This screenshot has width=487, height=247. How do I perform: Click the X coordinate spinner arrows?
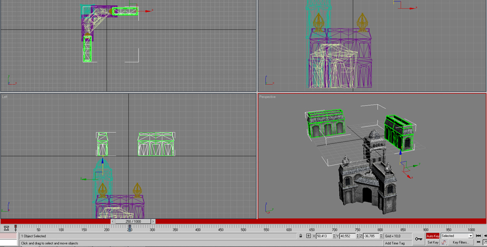[x=335, y=236]
